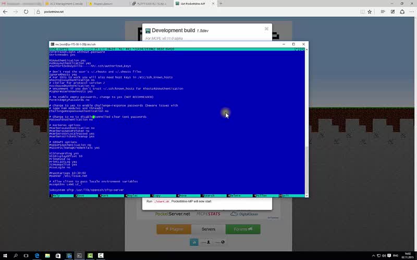The image size is (417, 260).
Task: Open volume control in tray
Action: click(x=384, y=256)
